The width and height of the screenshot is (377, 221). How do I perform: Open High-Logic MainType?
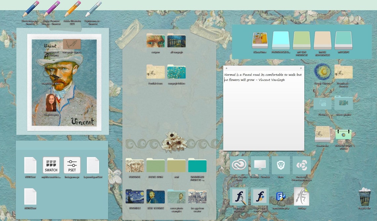(239, 197)
